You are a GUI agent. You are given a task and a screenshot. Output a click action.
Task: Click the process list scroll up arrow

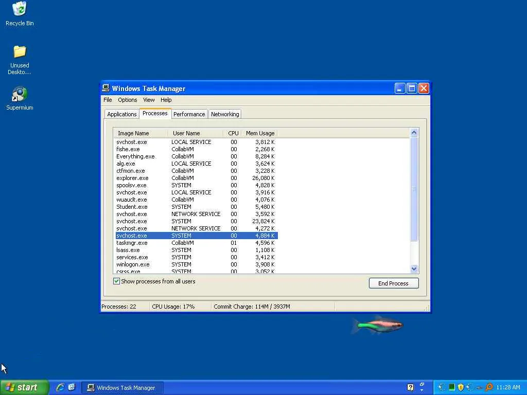pyautogui.click(x=414, y=132)
